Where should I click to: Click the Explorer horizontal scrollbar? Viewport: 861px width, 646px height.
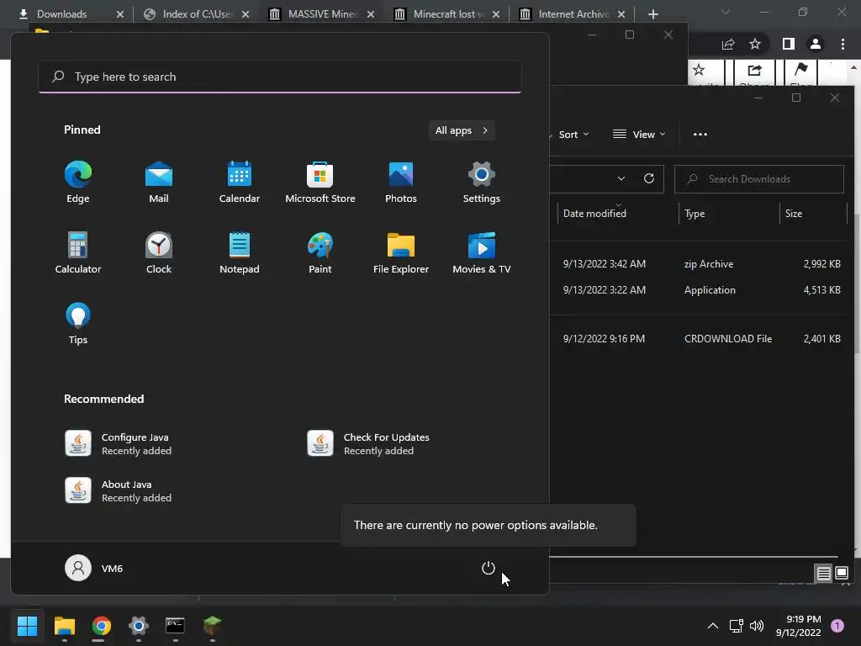point(694,557)
